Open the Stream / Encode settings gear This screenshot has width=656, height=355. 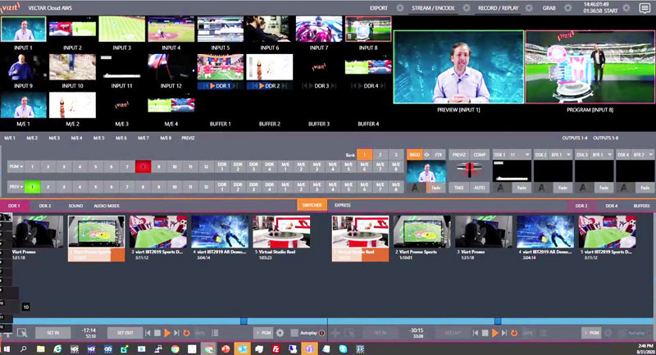pyautogui.click(x=466, y=8)
